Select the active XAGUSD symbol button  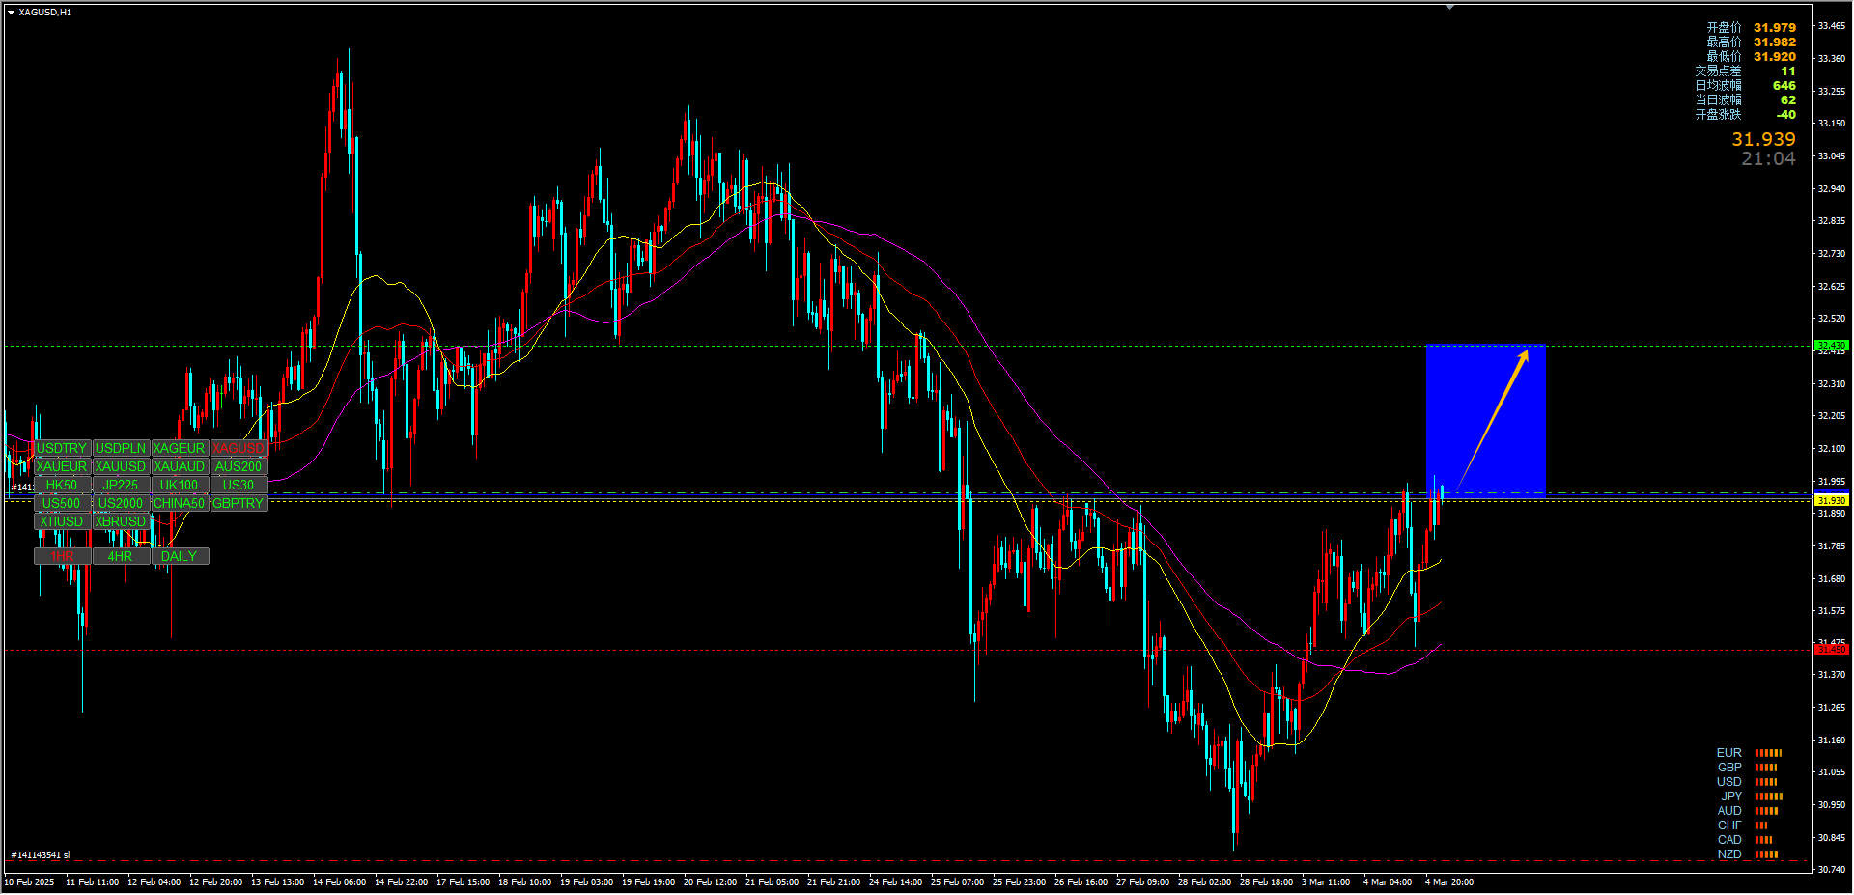(x=239, y=449)
